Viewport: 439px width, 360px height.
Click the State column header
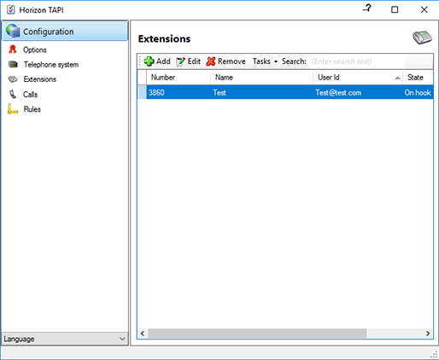click(x=418, y=78)
